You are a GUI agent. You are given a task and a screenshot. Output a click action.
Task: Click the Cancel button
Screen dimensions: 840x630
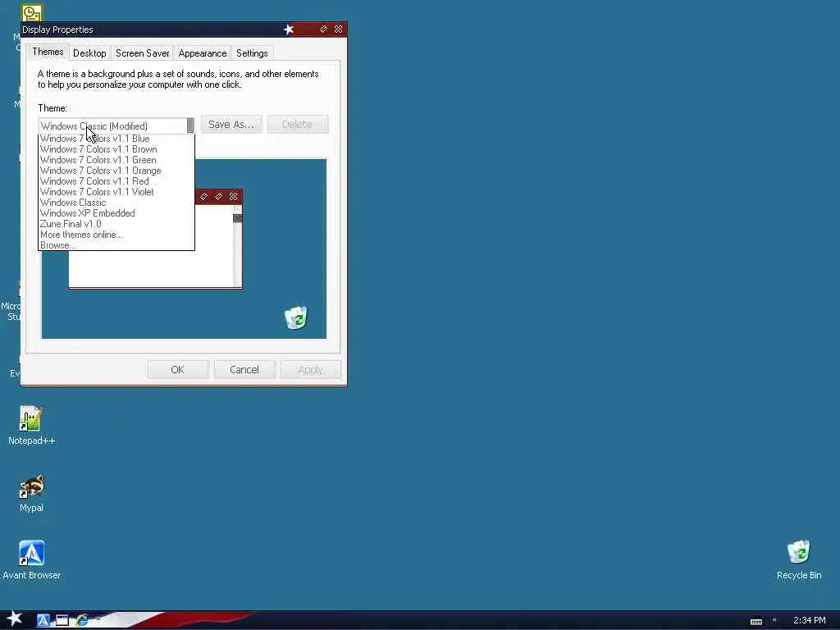pos(244,370)
